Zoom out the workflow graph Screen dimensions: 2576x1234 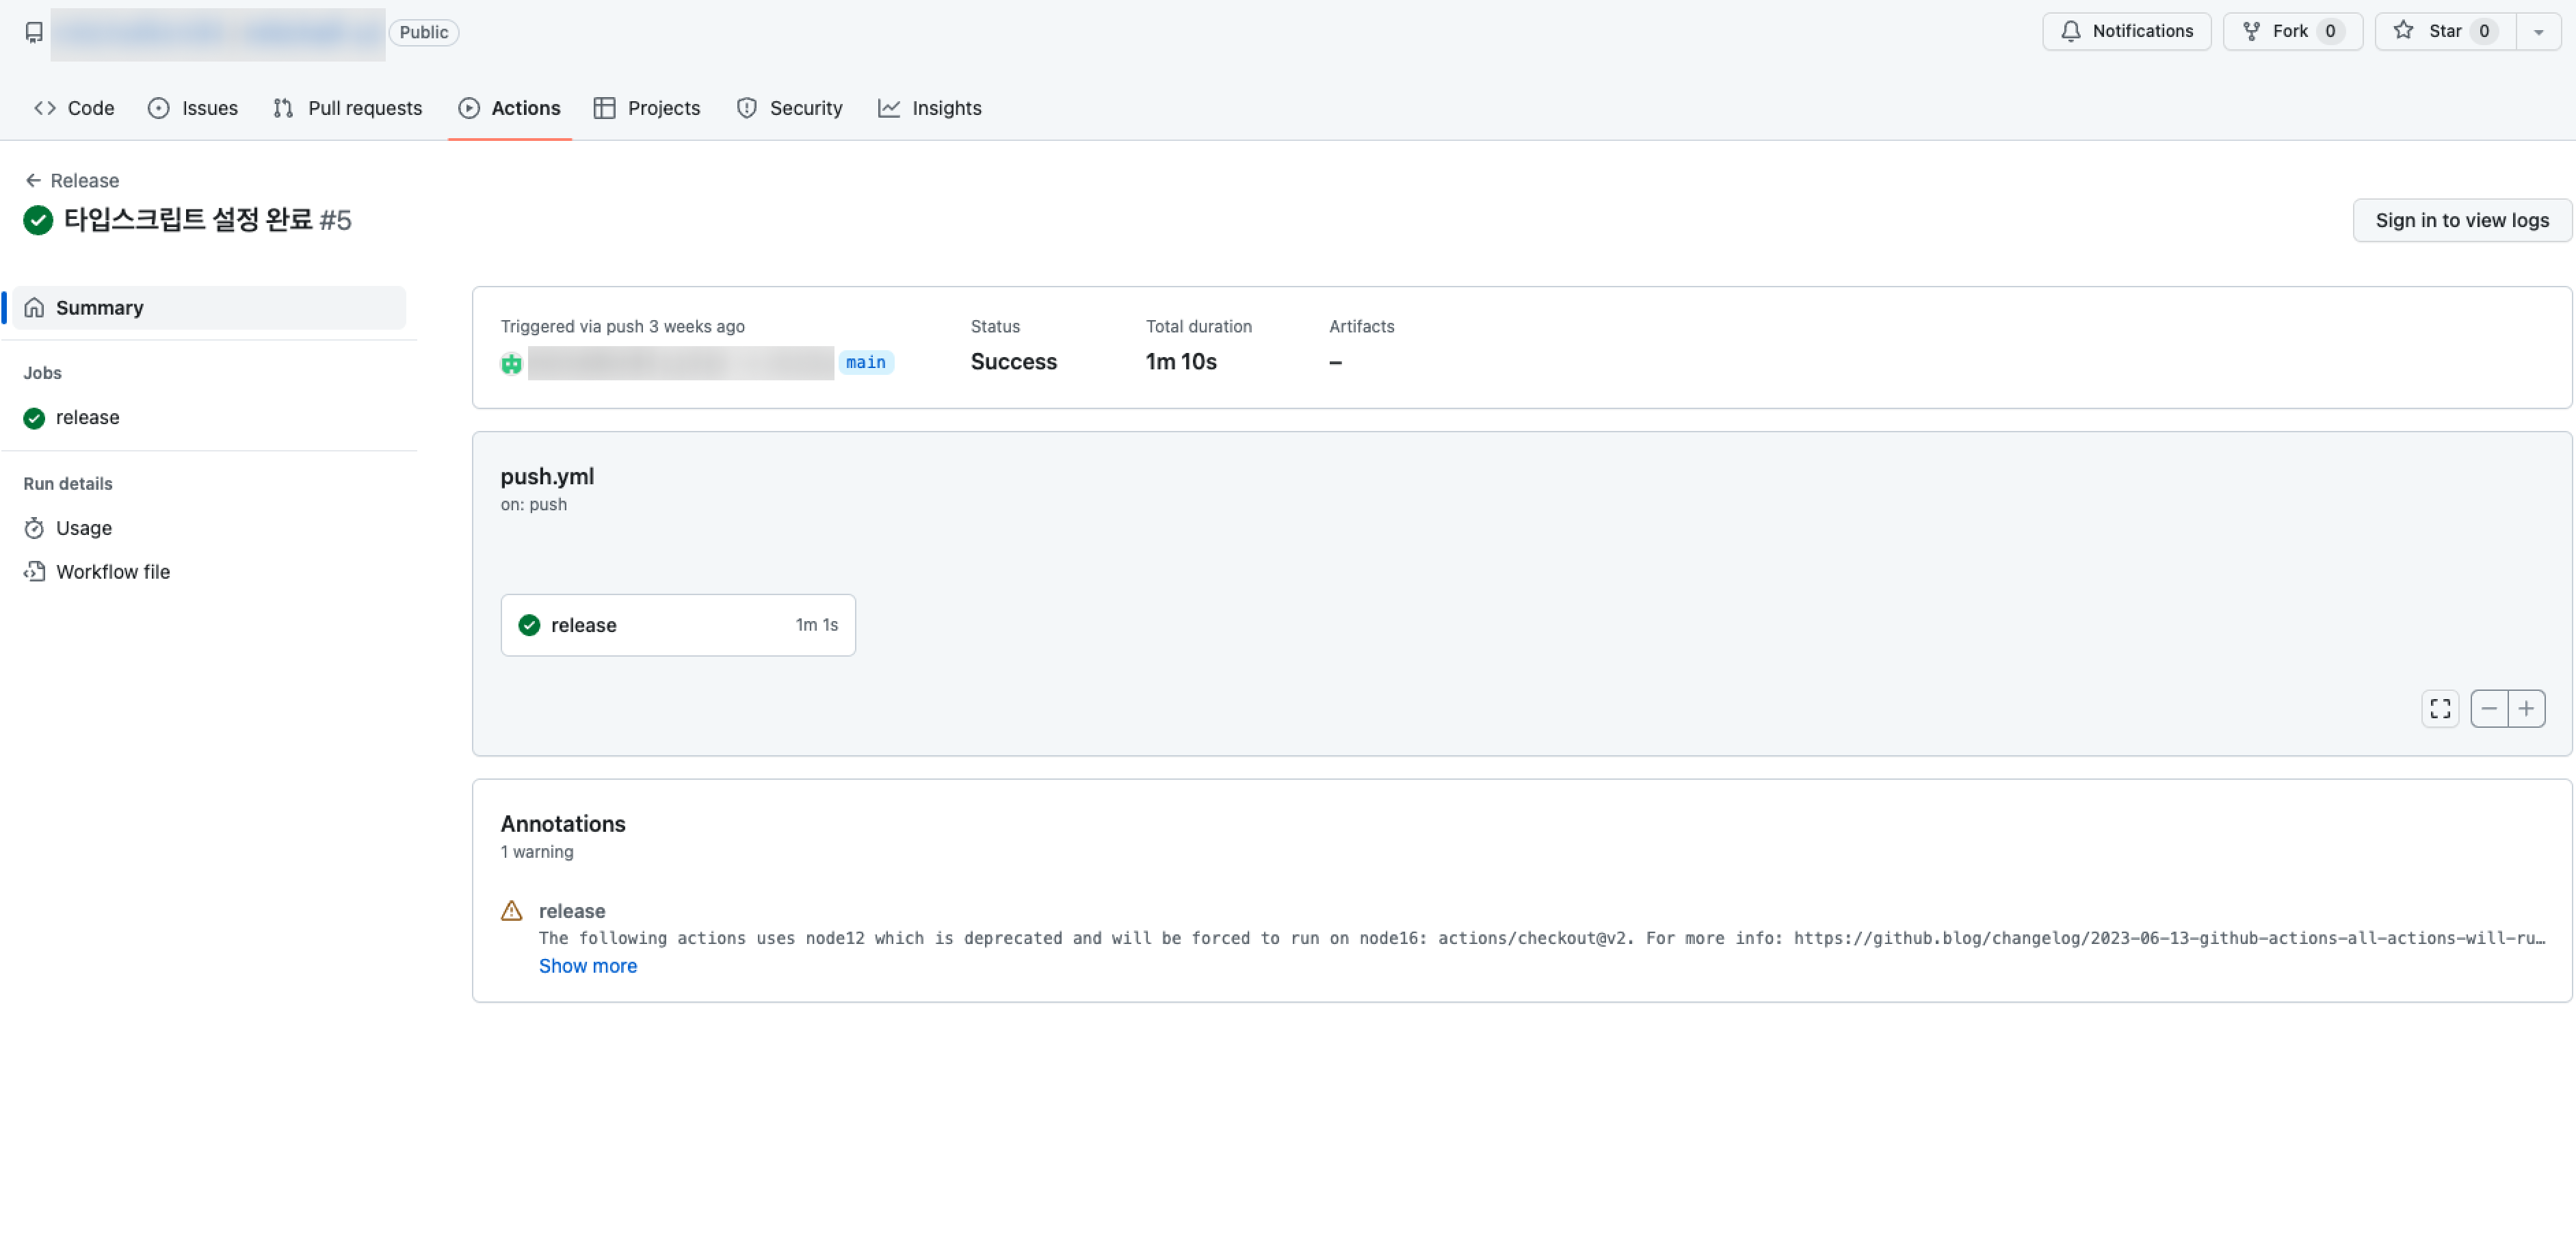point(2488,708)
